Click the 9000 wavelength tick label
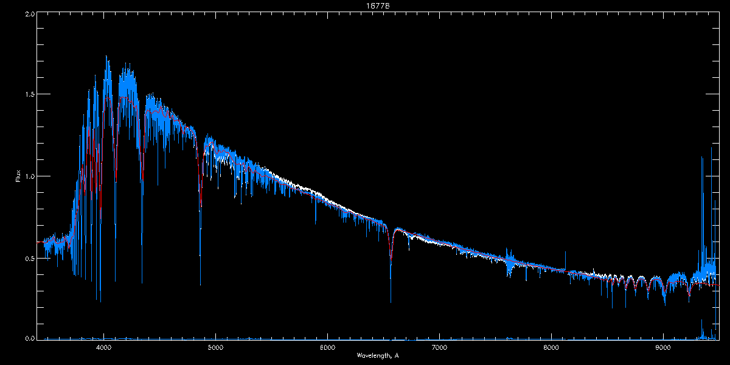The width and height of the screenshot is (730, 365). 663,348
